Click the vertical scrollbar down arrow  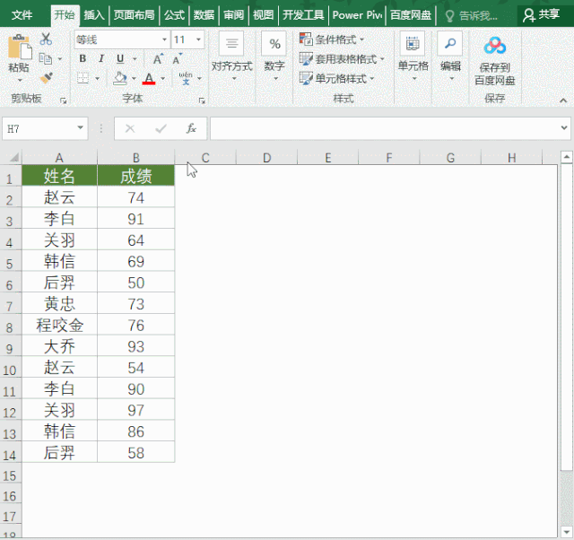[567, 531]
